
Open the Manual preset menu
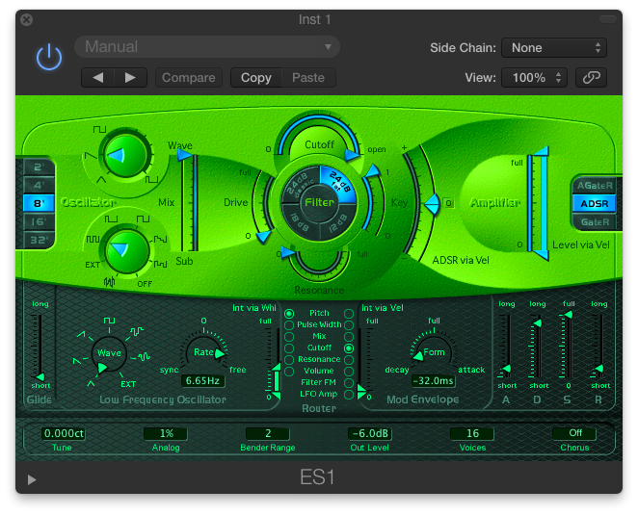[206, 47]
